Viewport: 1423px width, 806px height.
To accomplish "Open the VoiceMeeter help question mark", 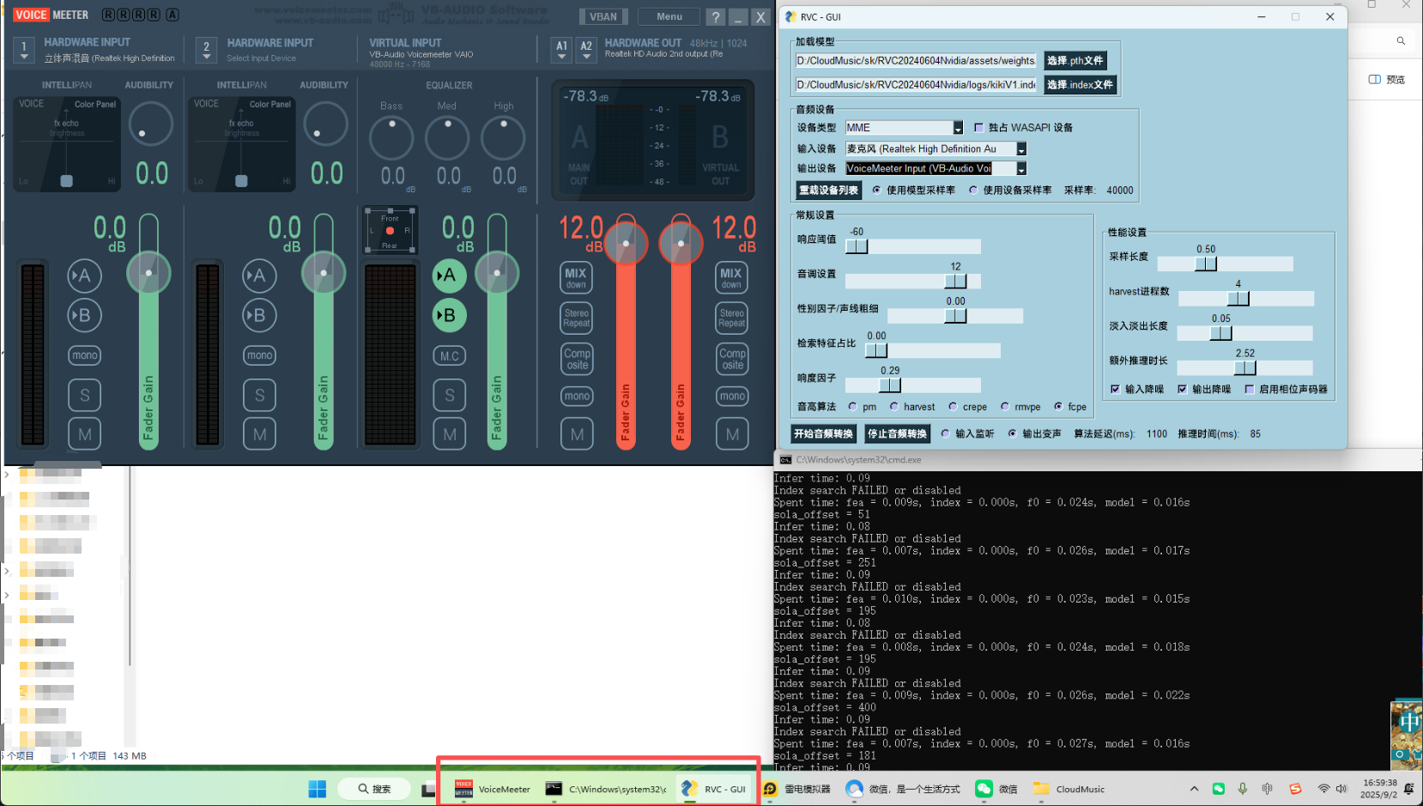I will [x=715, y=17].
